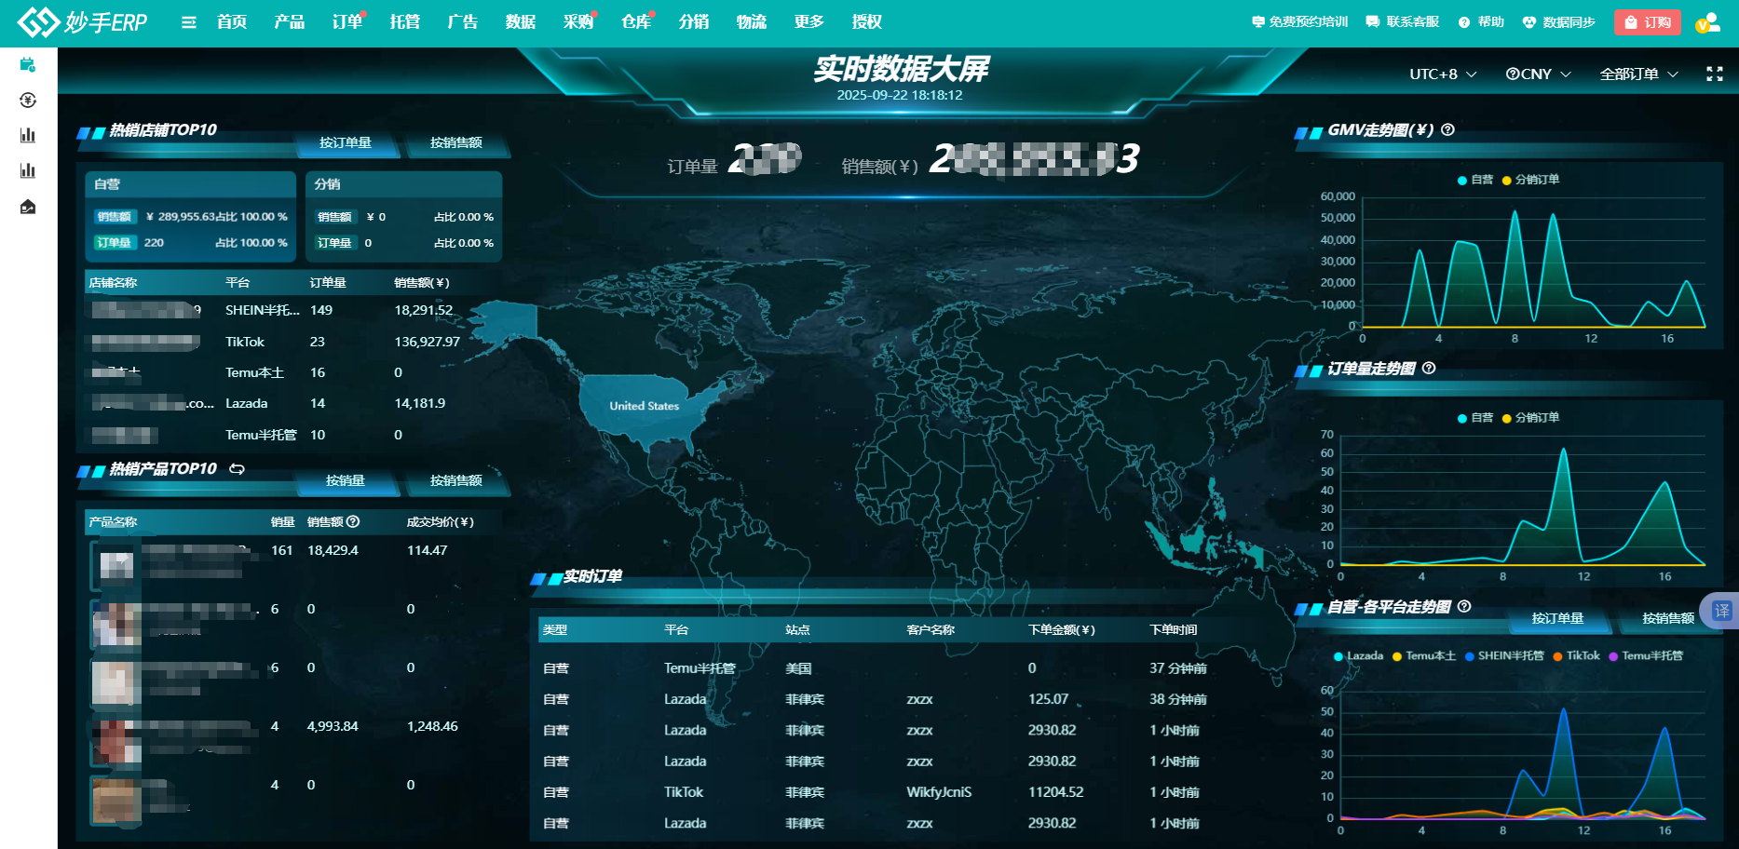Viewport: 1739px width, 849px height.
Task: Click the help icon before CNY
Action: (x=1513, y=74)
